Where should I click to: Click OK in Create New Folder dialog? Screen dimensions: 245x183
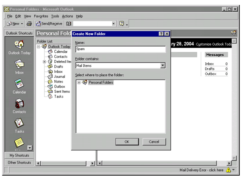127,142
